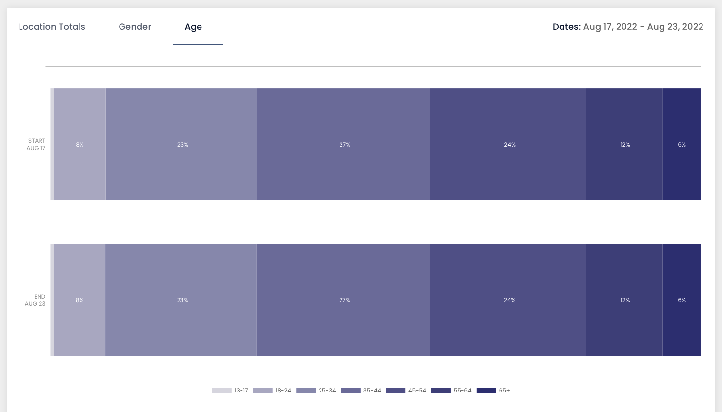This screenshot has height=412, width=722.
Task: Click the Aug 17 – Aug 23 date range
Action: 643,27
